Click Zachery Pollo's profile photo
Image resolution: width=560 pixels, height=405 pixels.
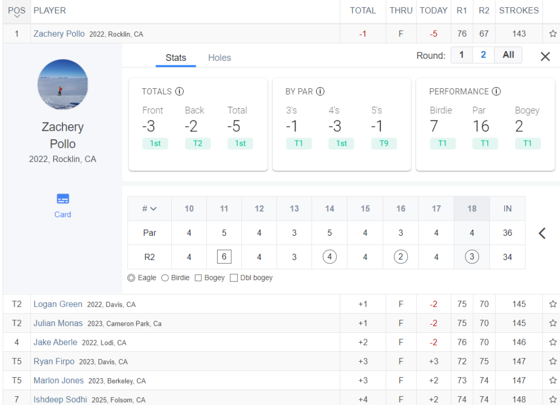point(62,84)
